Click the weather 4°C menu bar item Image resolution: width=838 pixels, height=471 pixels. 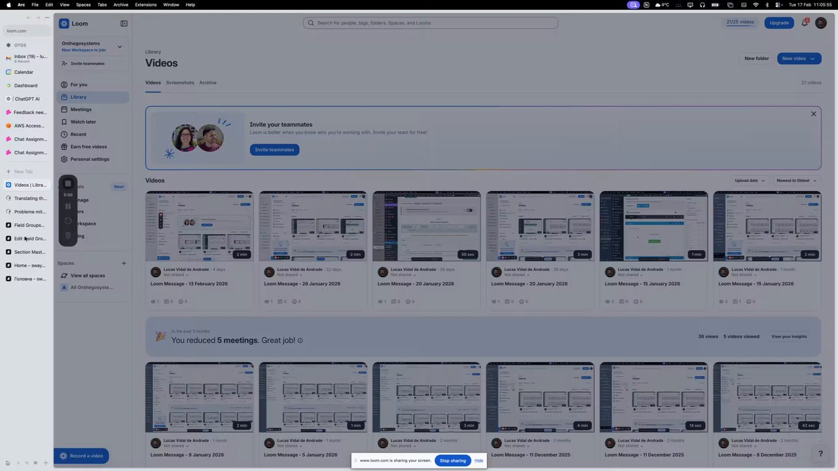pos(663,5)
